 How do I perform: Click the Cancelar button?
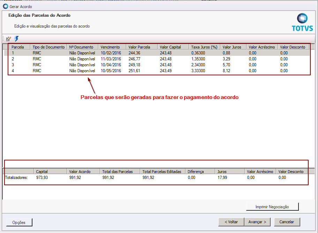tap(287, 222)
